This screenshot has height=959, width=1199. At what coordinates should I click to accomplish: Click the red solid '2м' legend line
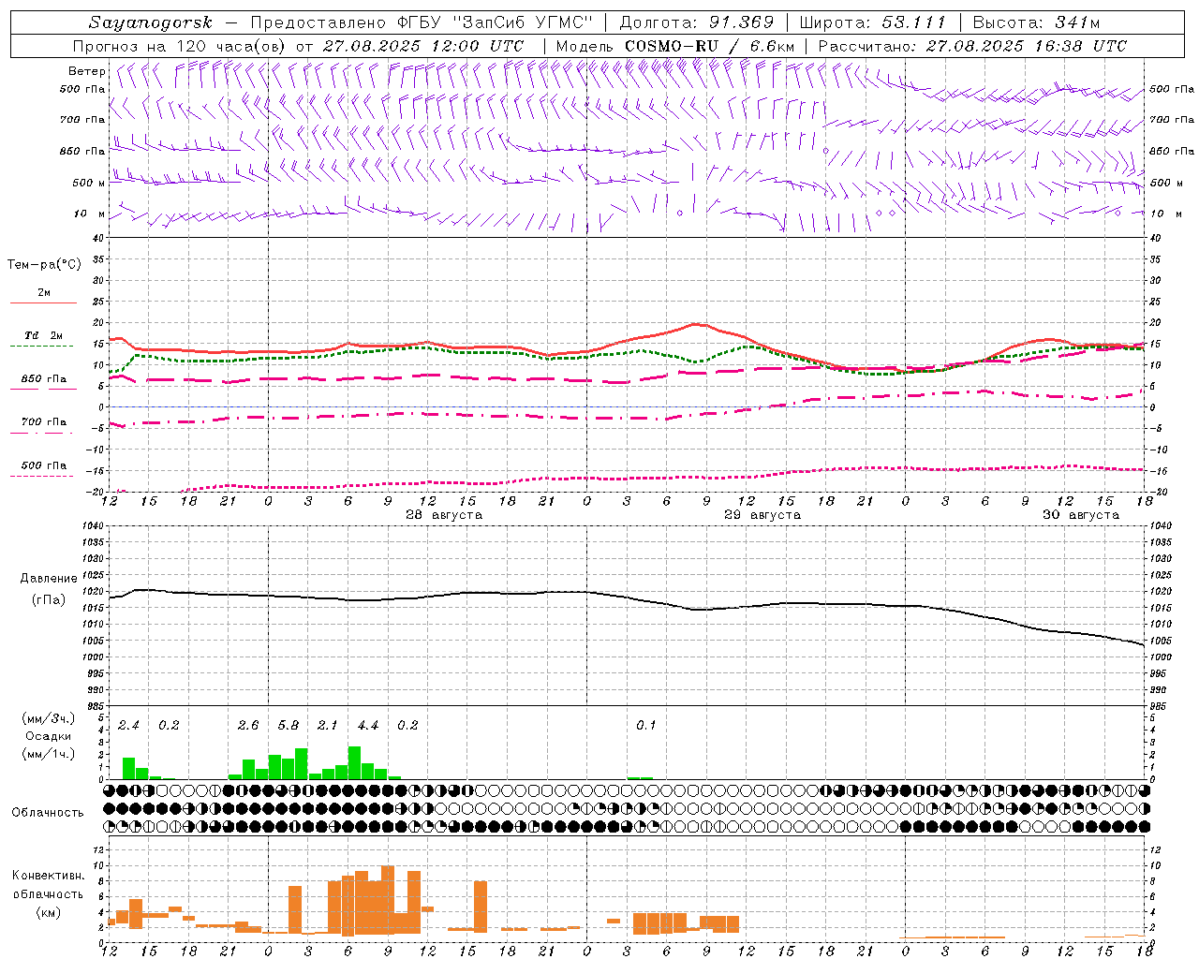click(x=43, y=302)
